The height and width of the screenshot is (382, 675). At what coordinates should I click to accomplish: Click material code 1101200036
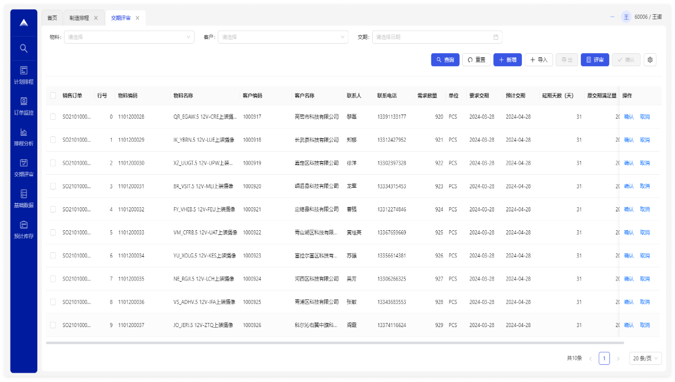click(131, 302)
